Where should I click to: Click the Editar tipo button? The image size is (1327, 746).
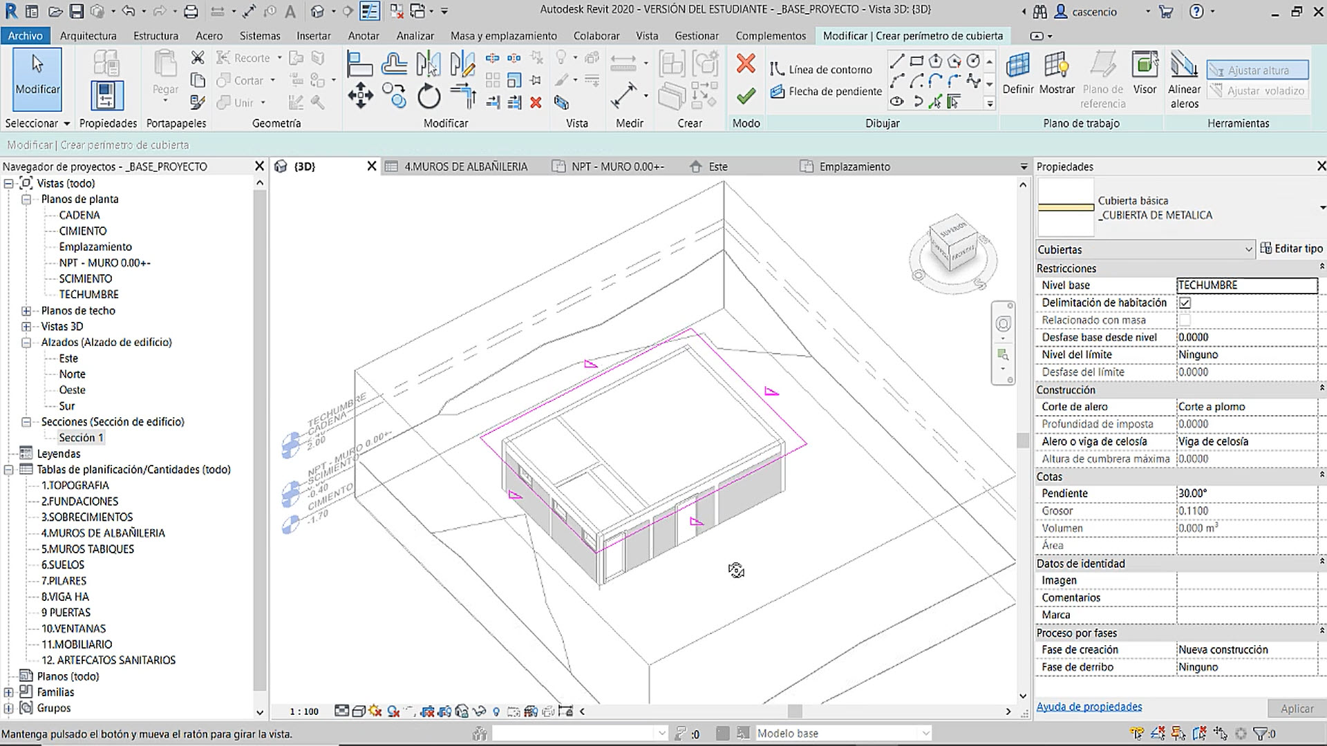pyautogui.click(x=1291, y=249)
